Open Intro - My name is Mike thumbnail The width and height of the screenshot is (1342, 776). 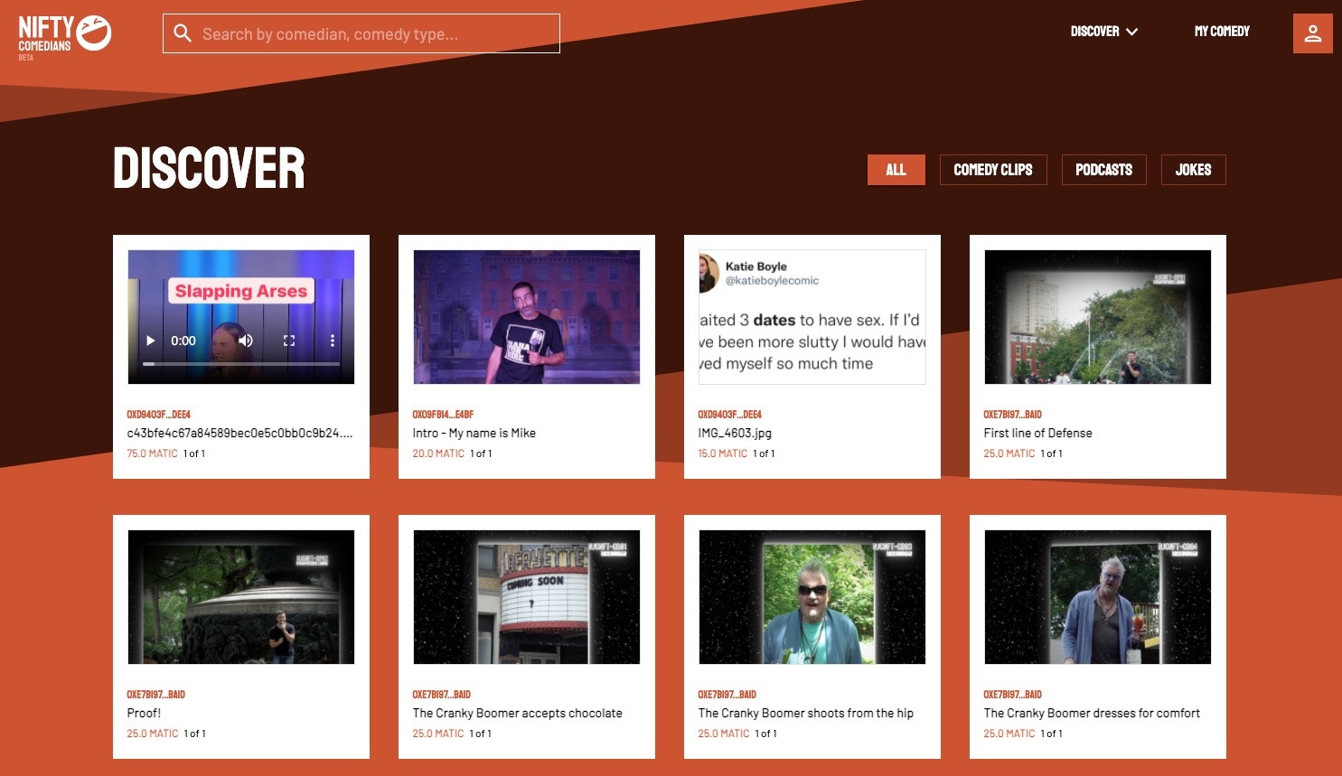pos(527,317)
